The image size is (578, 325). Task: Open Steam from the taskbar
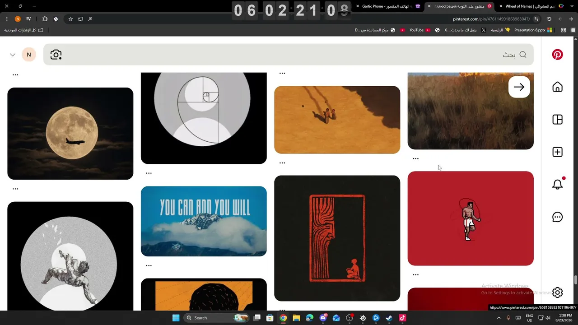click(x=389, y=318)
